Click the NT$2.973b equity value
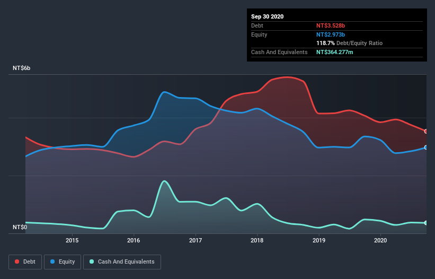435x279 pixels. coord(331,34)
